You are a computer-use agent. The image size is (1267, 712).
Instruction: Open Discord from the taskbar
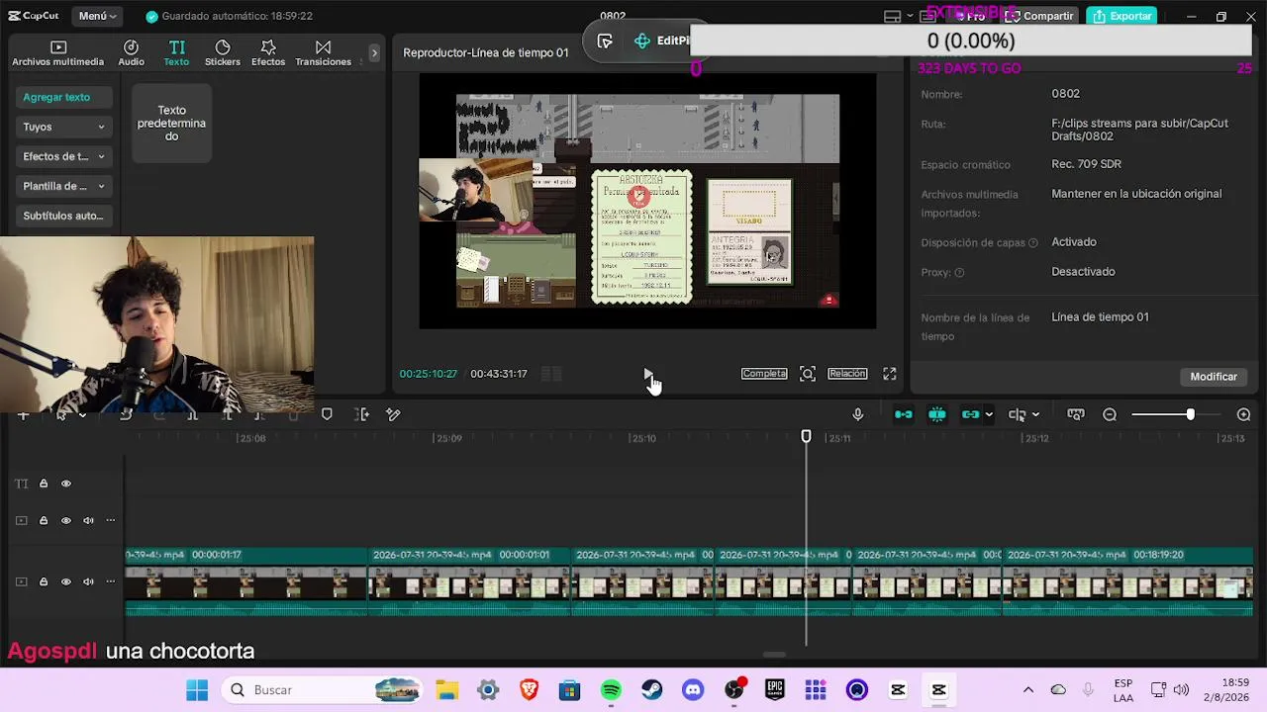[x=693, y=690]
